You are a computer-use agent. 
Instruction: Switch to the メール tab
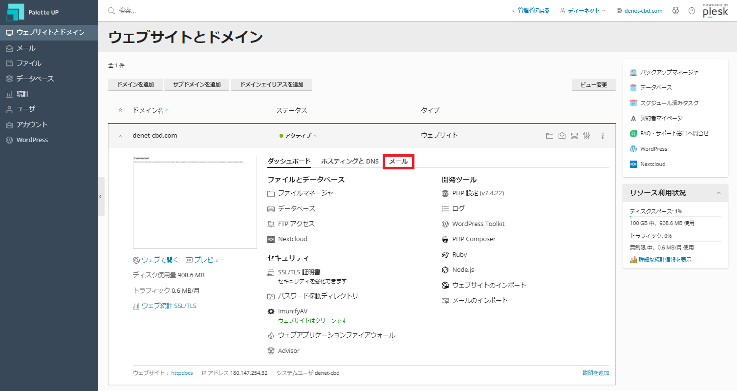point(398,161)
